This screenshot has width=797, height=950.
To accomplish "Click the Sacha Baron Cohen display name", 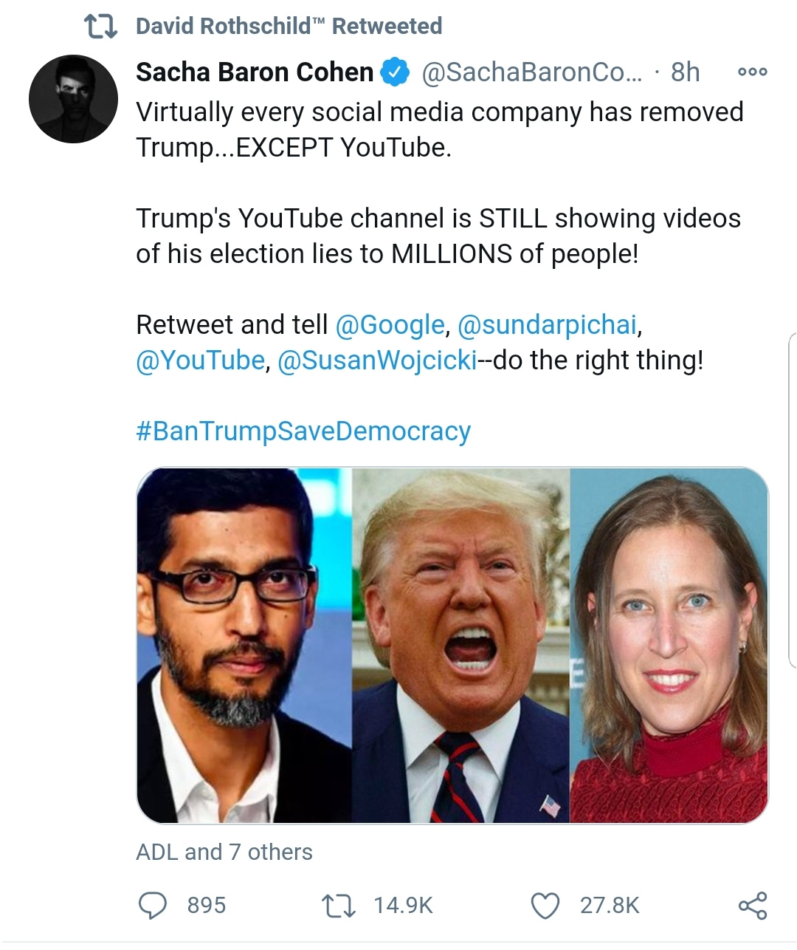I will click(255, 72).
